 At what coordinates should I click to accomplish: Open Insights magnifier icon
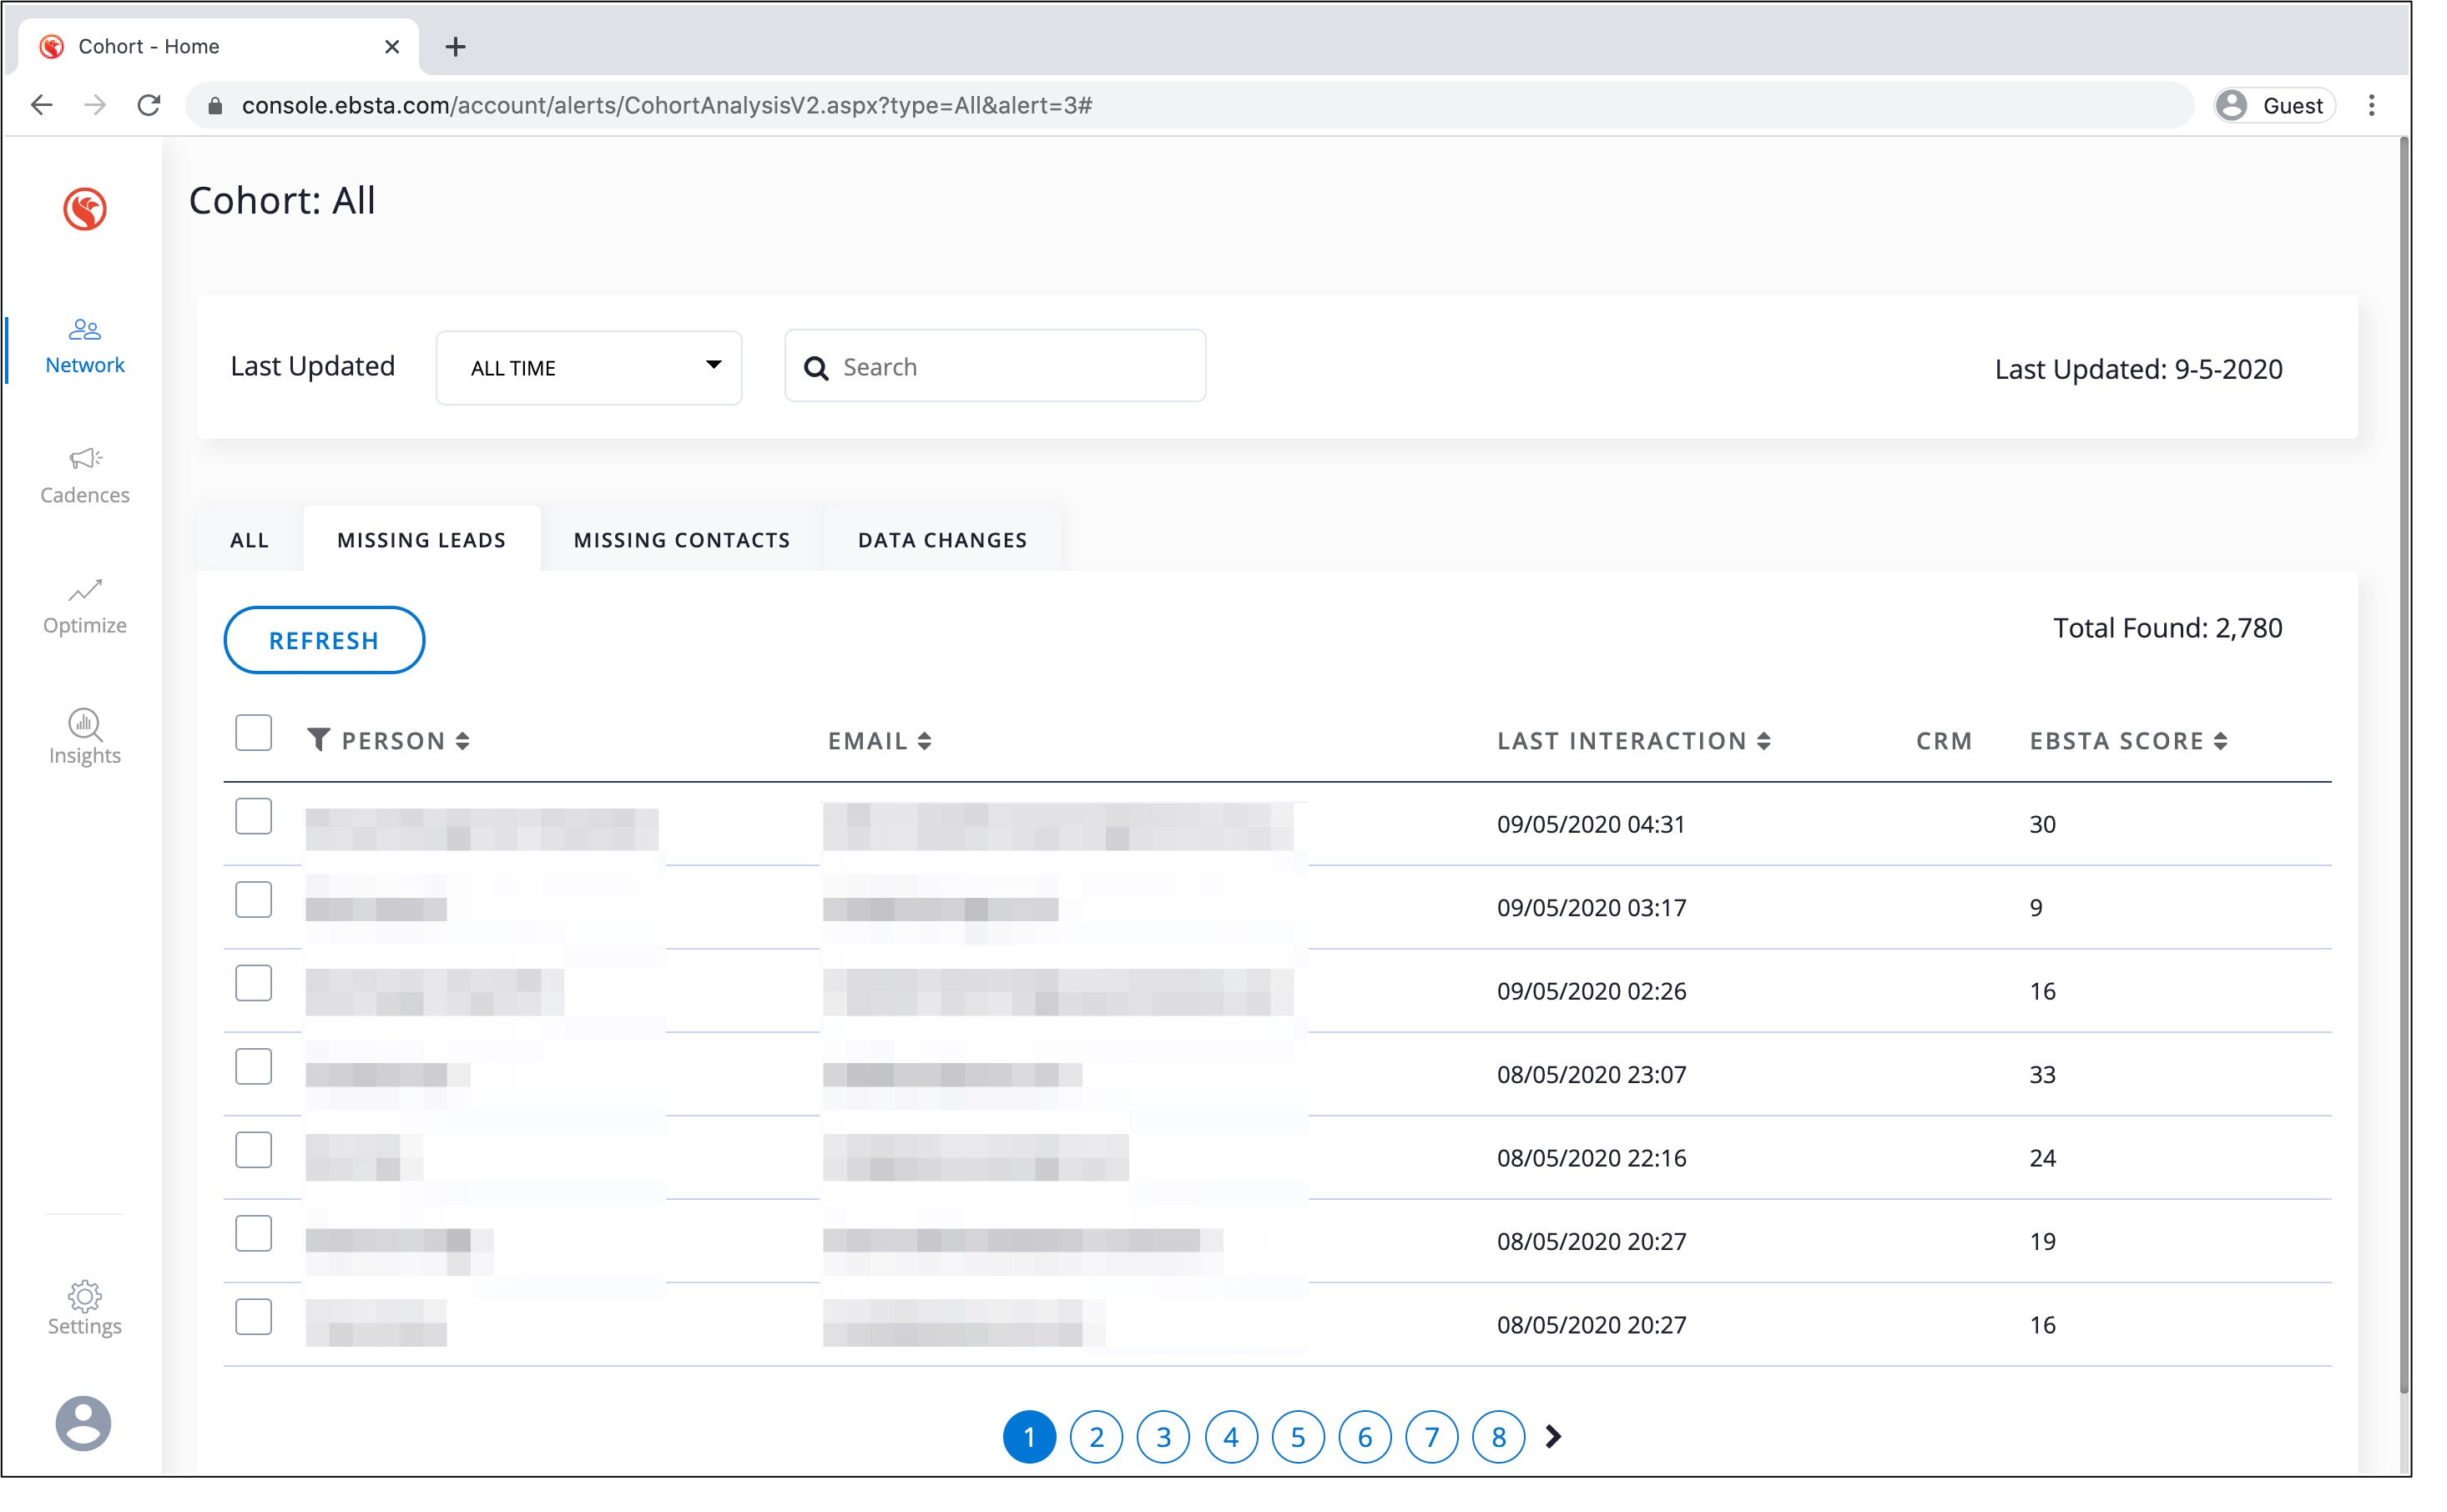(84, 724)
